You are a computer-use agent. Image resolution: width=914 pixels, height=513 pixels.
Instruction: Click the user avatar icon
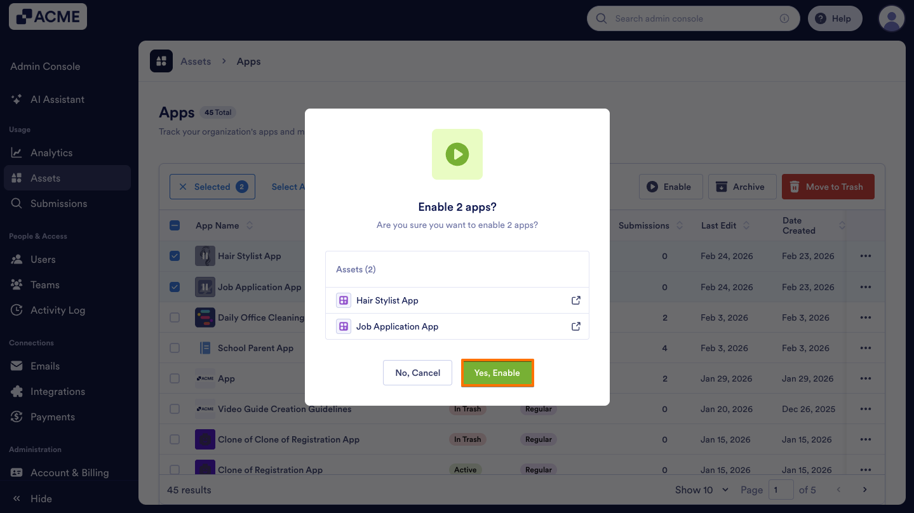tap(891, 18)
